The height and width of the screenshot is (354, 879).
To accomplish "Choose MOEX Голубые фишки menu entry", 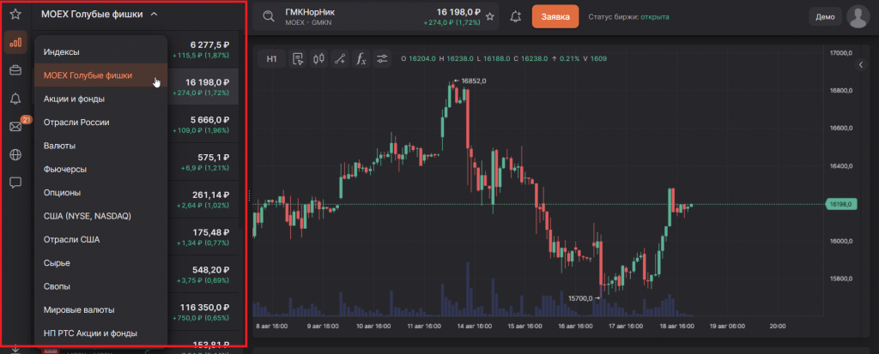I will coord(101,75).
